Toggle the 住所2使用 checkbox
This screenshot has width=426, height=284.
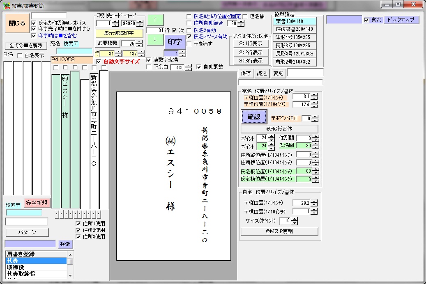click(78, 230)
